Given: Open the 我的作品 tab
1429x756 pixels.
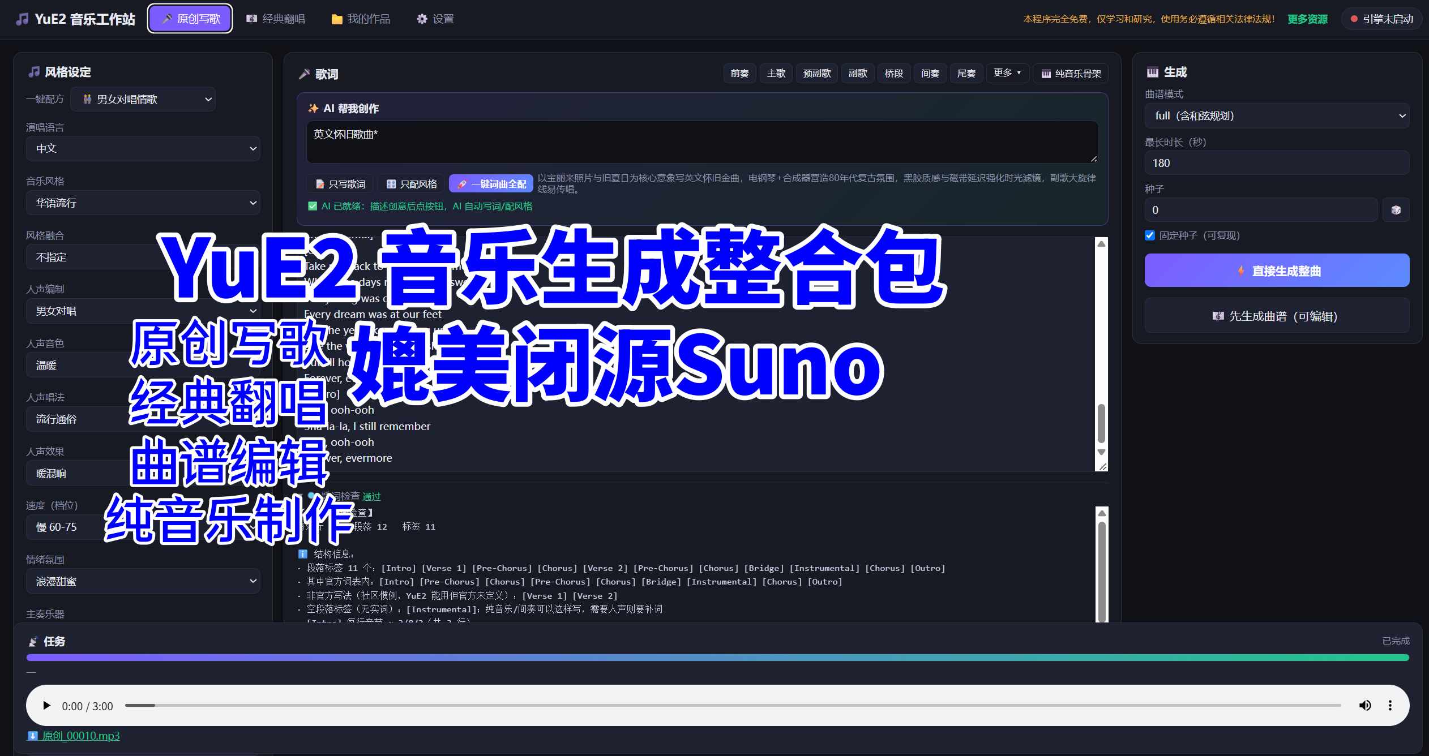Looking at the screenshot, I should 361,19.
